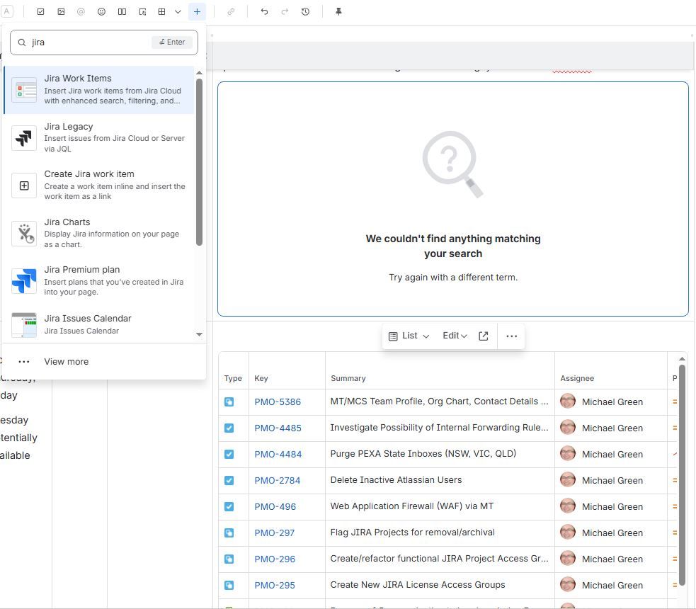The height and width of the screenshot is (609, 696).
Task: Click the Key column header
Action: [261, 378]
